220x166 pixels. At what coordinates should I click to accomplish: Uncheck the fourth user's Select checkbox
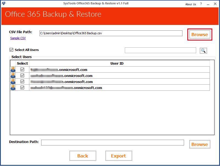click(x=22, y=88)
